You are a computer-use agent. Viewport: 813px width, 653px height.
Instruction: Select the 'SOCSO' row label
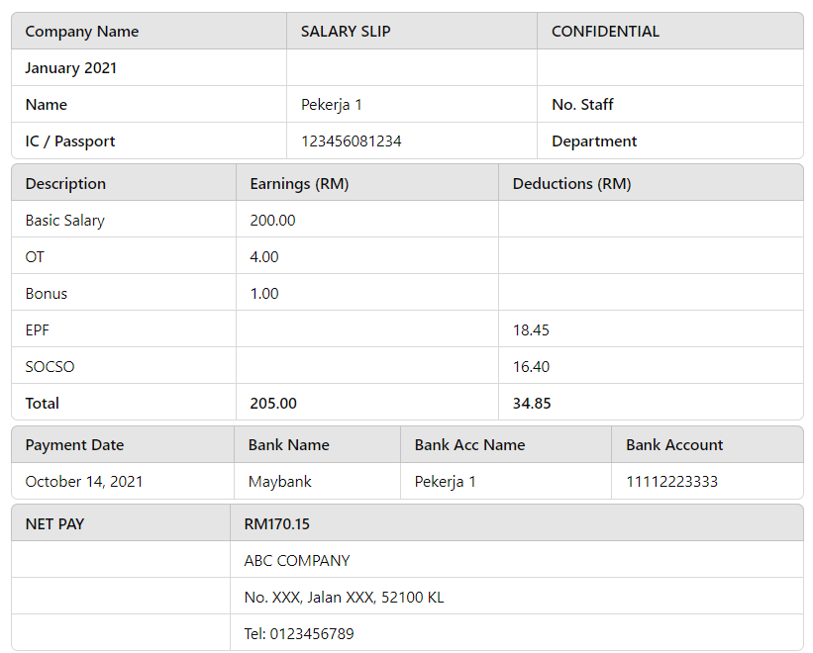(50, 367)
